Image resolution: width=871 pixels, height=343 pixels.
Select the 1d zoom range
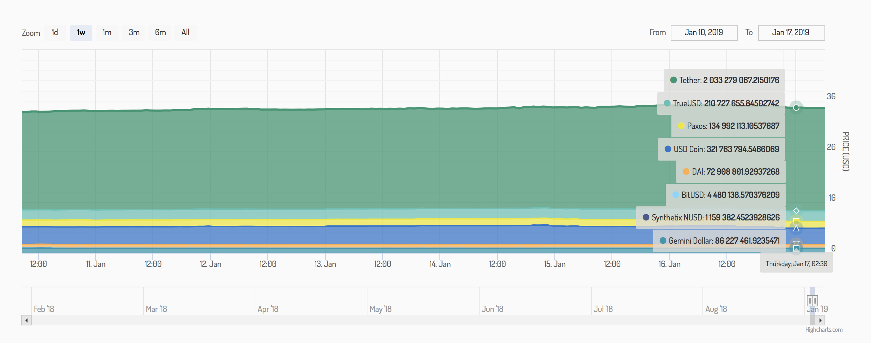click(55, 33)
